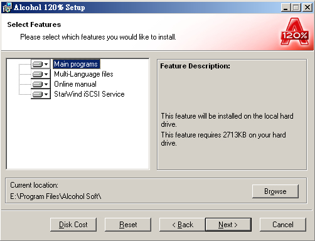Click 'installed on the local hard drive' text

tap(227, 120)
